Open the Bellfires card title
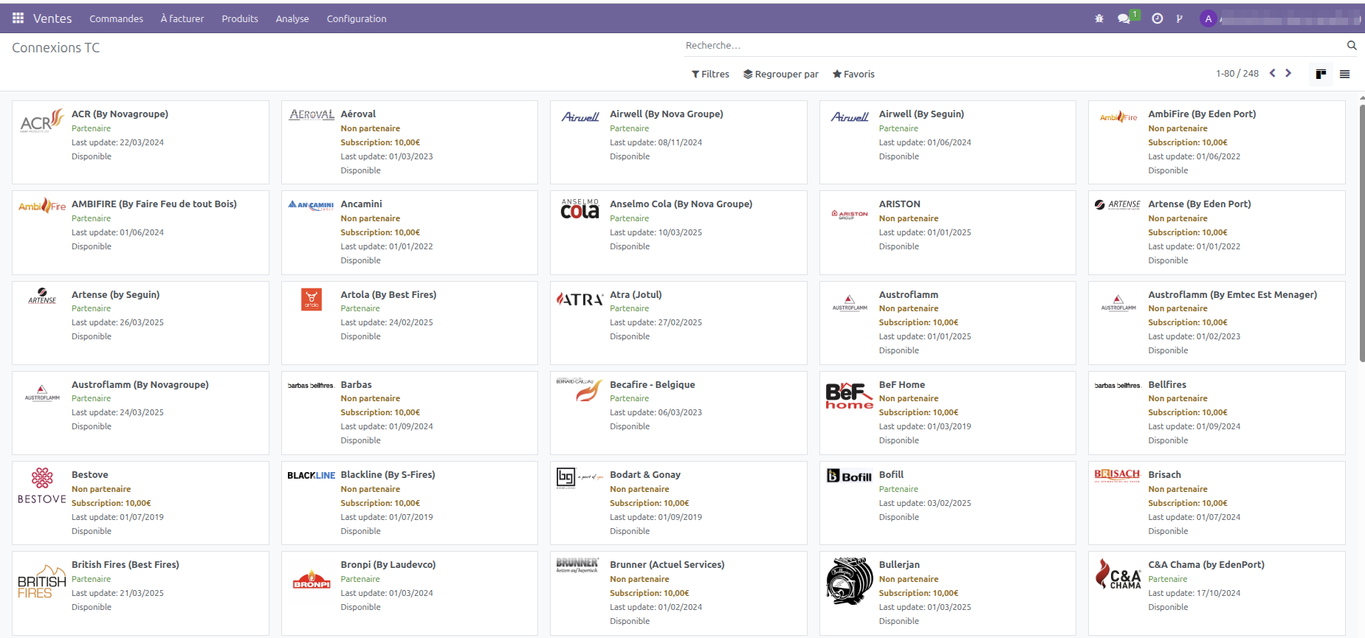 (x=1167, y=384)
